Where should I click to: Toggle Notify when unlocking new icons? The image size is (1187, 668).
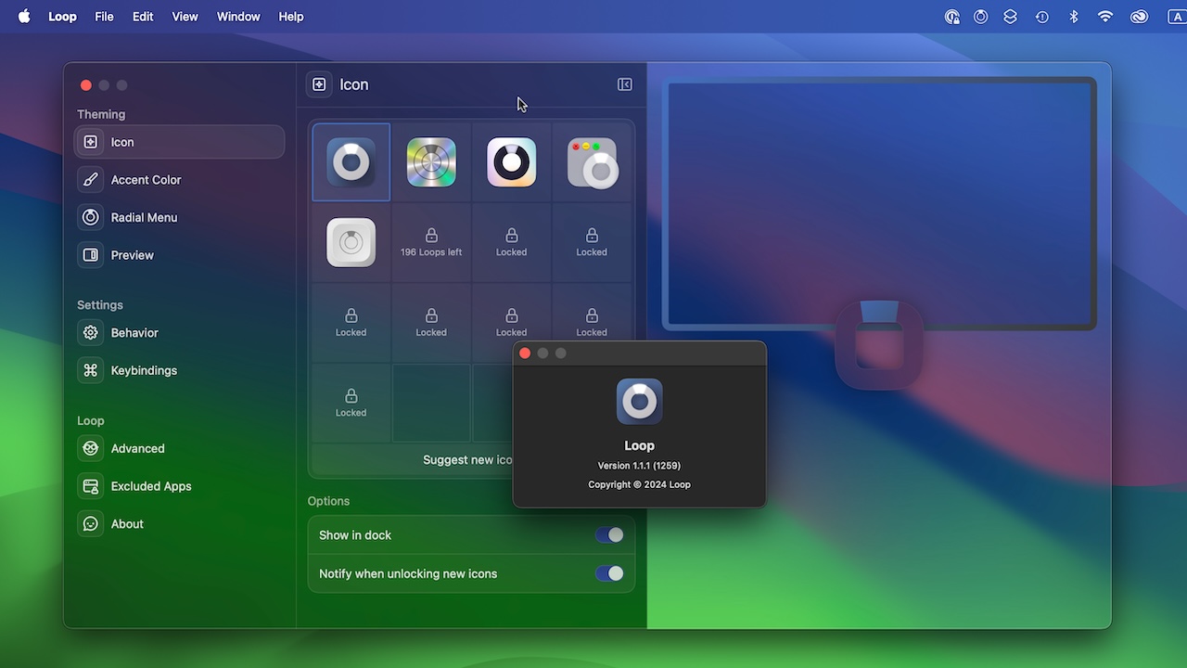pos(609,573)
